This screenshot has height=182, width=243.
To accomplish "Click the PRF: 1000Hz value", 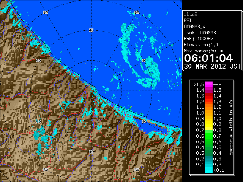I will coord(199,39).
